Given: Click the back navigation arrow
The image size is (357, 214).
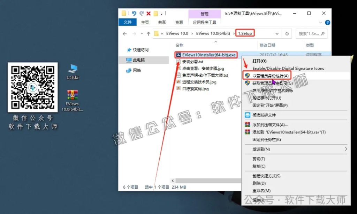Looking at the screenshot, I should coord(124,33).
